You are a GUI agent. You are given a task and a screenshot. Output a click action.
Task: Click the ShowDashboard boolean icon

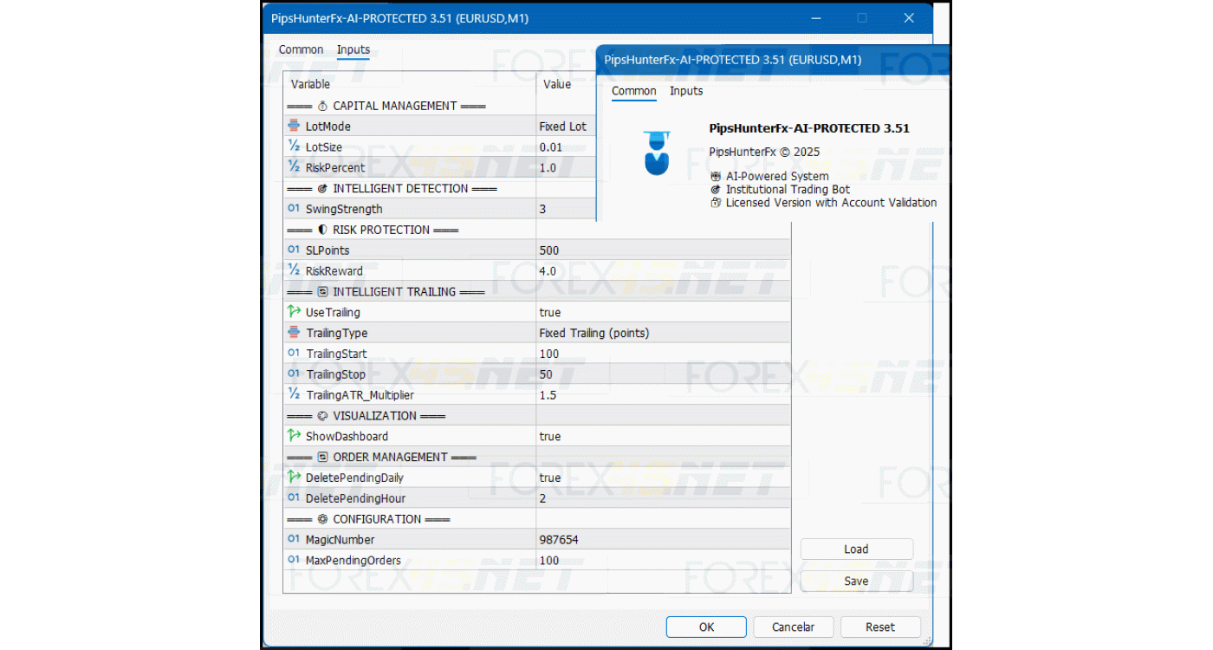tap(294, 436)
